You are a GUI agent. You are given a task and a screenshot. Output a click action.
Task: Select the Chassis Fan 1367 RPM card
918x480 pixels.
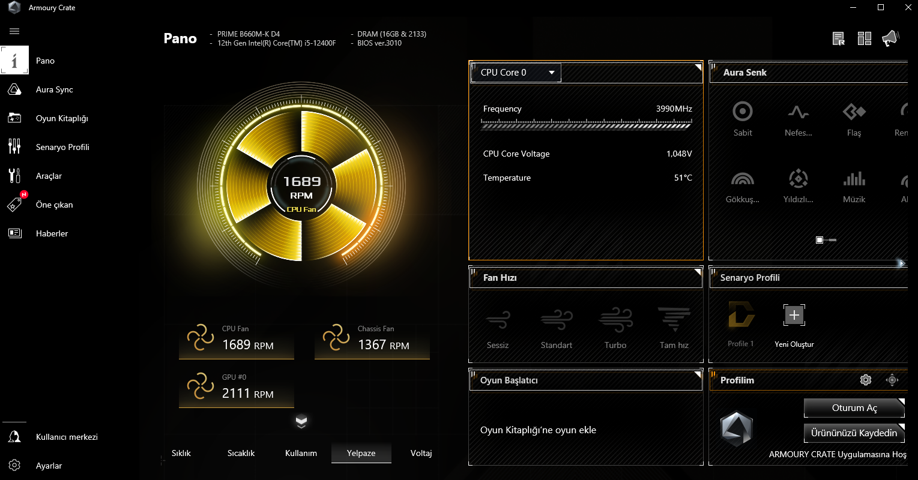click(x=372, y=340)
